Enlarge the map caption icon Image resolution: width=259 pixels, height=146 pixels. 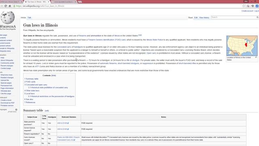[256, 57]
